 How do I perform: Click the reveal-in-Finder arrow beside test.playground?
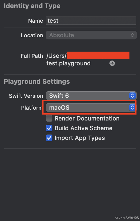112,63
